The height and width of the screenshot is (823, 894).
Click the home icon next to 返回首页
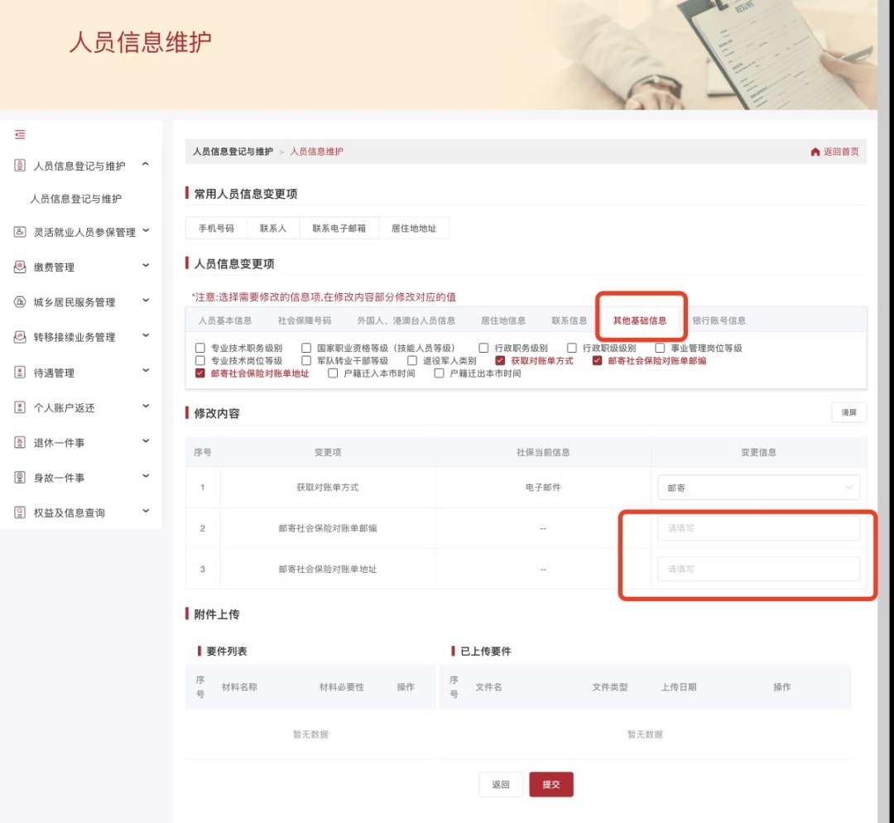click(815, 152)
